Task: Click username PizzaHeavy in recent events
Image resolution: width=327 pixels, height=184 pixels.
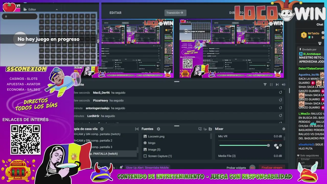Action: pyautogui.click(x=100, y=100)
